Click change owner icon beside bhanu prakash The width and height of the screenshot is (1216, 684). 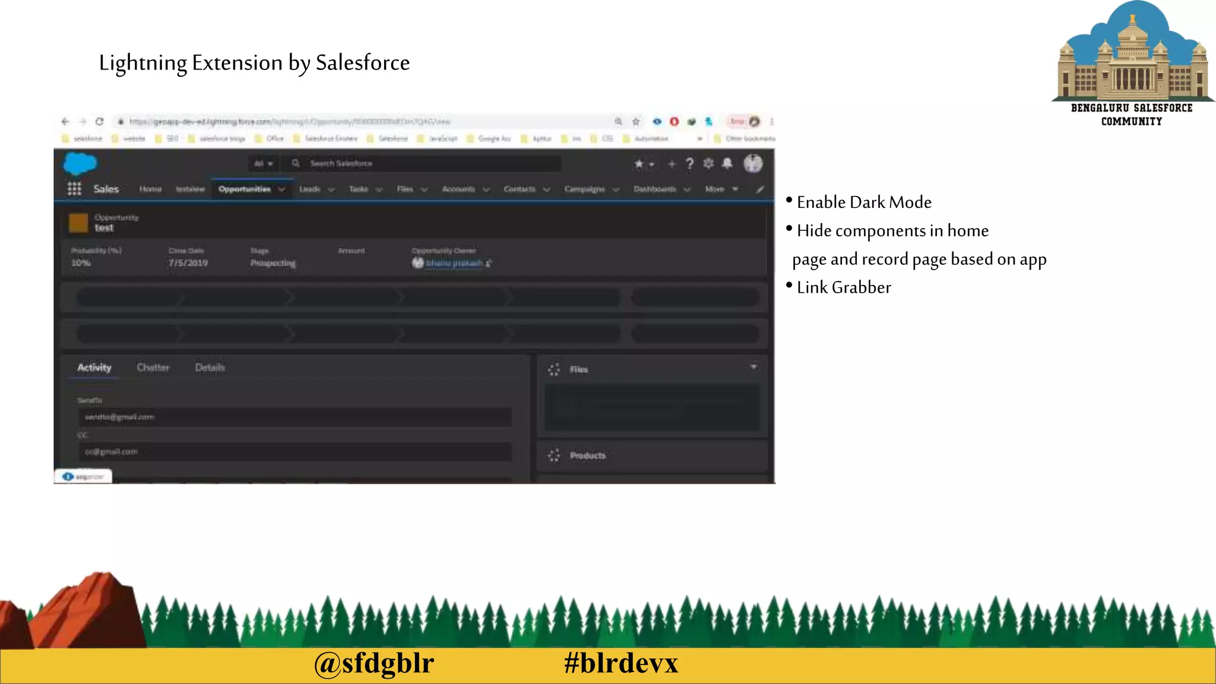tap(489, 264)
